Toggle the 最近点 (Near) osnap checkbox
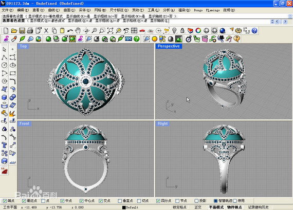293x210 pixels. [24, 201]
